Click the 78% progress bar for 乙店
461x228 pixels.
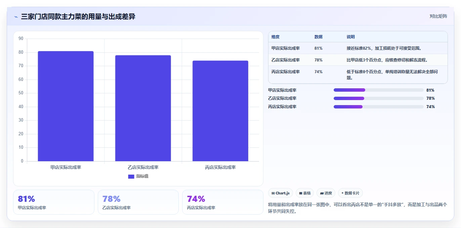[379, 98]
